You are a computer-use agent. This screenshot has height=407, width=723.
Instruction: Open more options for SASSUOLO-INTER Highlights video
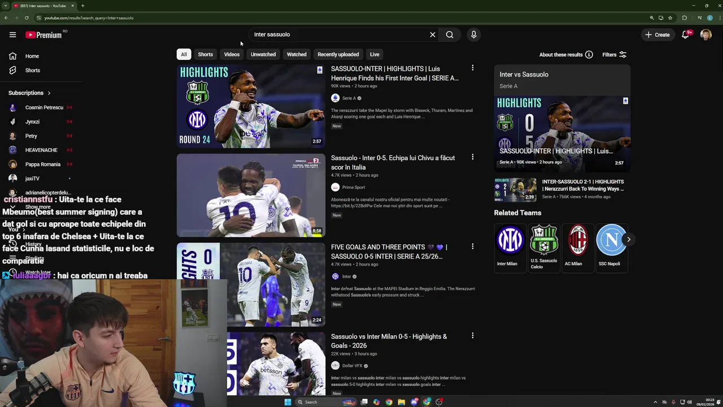pyautogui.click(x=473, y=68)
